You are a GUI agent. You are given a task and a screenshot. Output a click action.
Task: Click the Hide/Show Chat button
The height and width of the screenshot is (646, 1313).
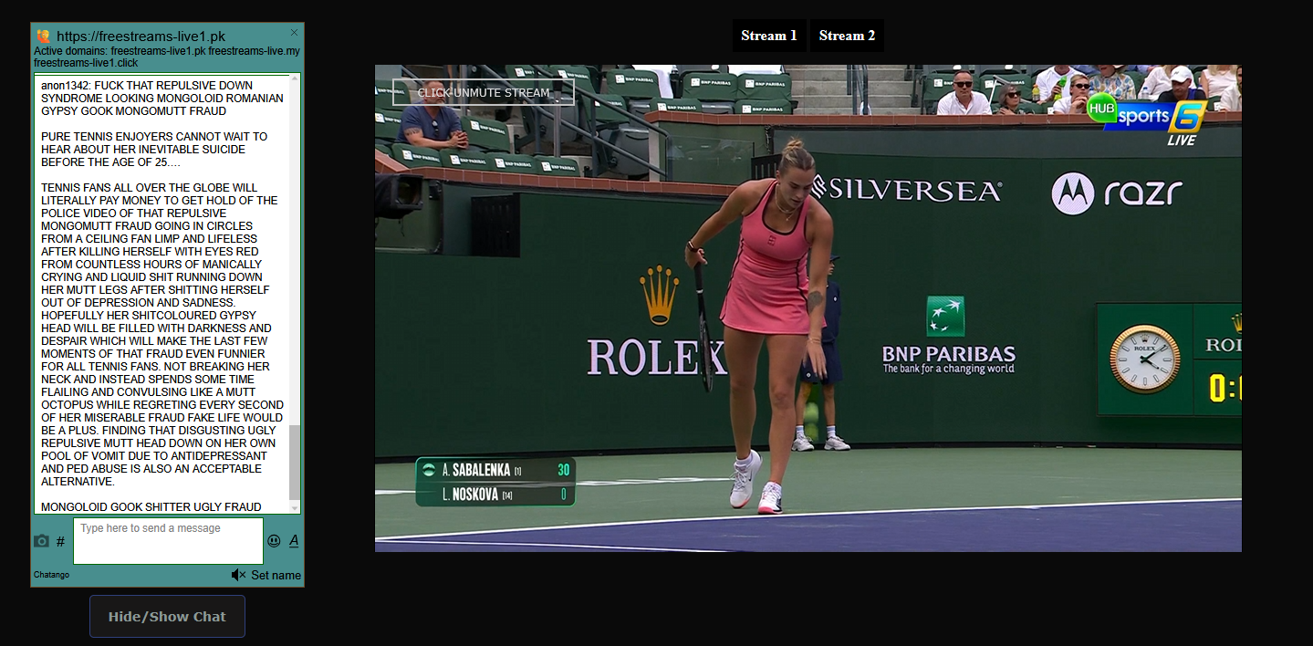167,616
